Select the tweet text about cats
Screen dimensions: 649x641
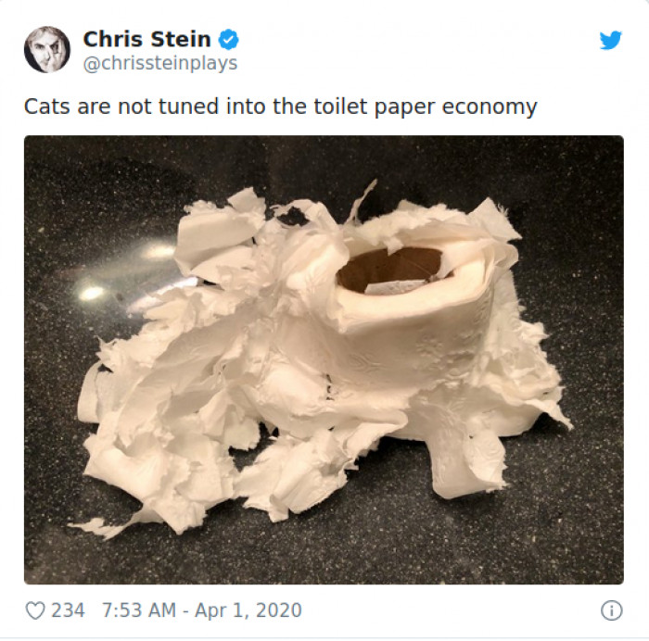click(281, 107)
